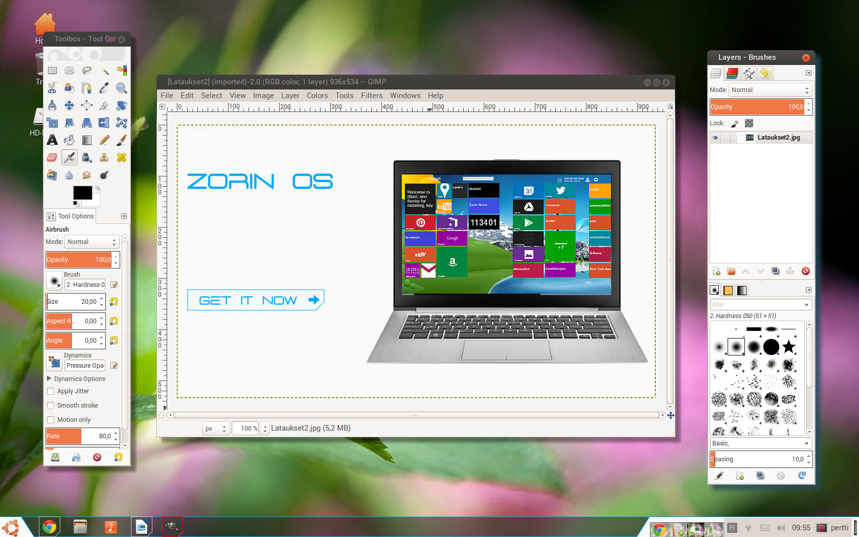Open Chrome from the taskbar

click(x=50, y=527)
